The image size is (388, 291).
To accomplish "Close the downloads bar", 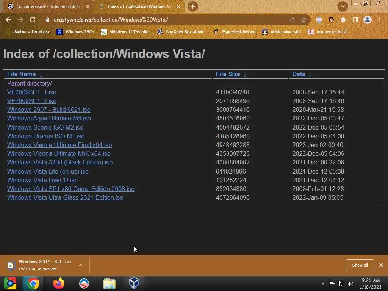I will (381, 265).
